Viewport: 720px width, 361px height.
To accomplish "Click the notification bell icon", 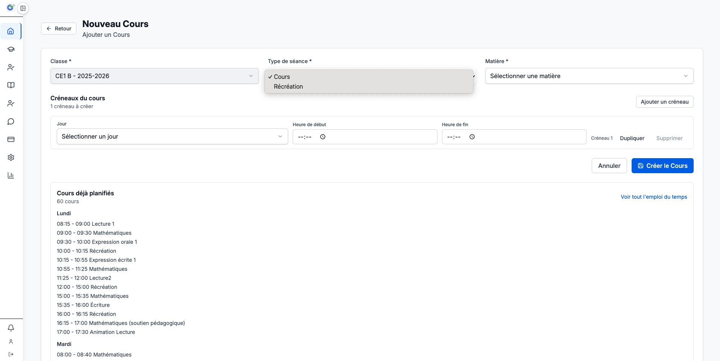I will (x=11, y=328).
